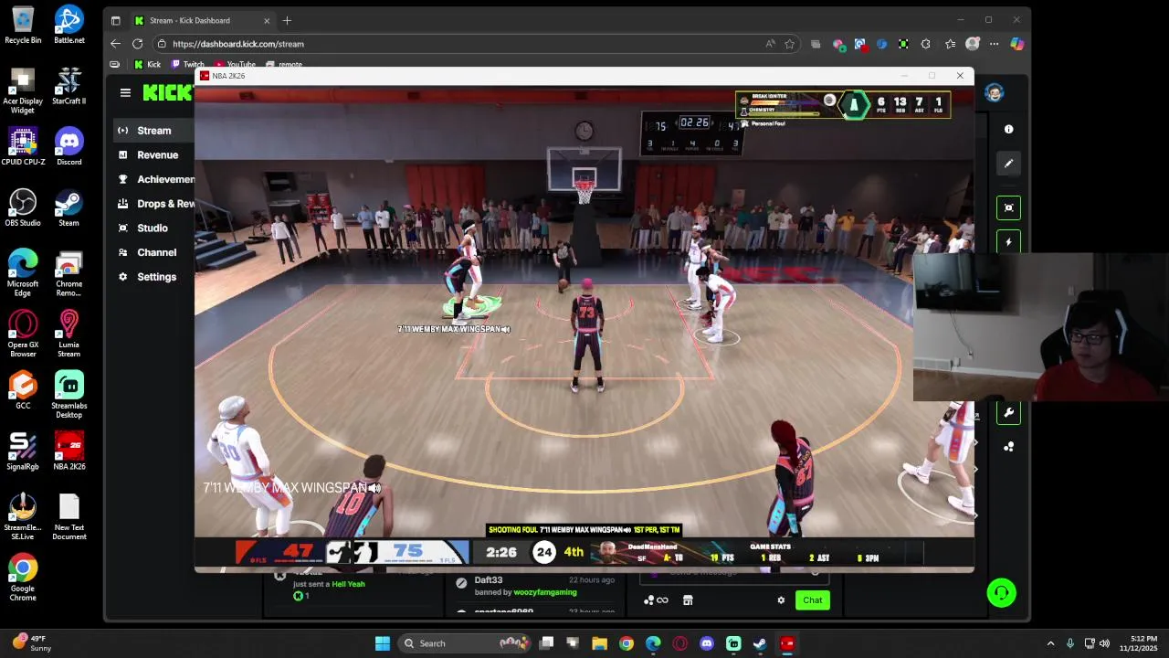
Task: Open Edge tab actions menu button
Action: pyautogui.click(x=115, y=20)
